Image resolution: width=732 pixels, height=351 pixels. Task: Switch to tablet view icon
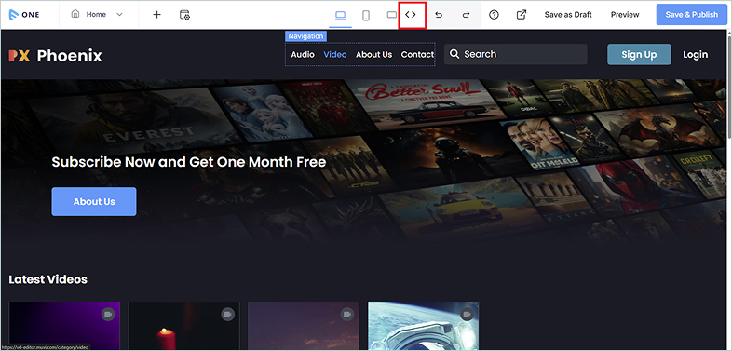[x=392, y=15]
